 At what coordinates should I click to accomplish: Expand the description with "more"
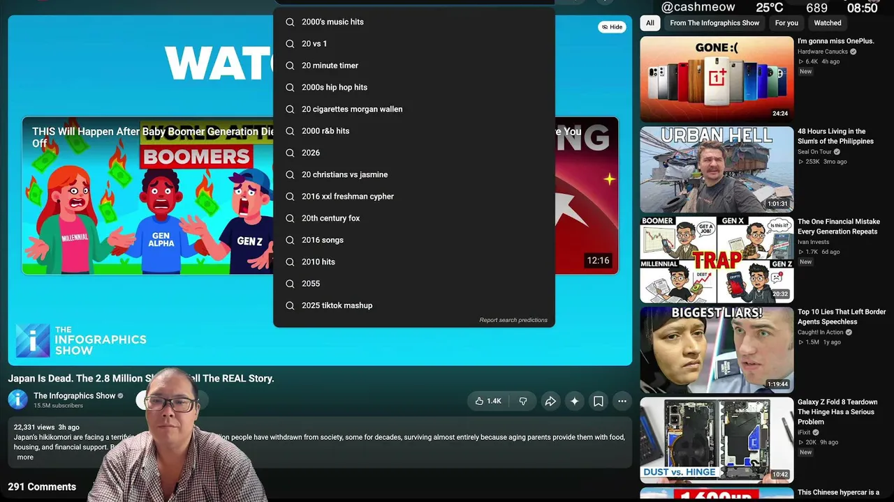25,457
